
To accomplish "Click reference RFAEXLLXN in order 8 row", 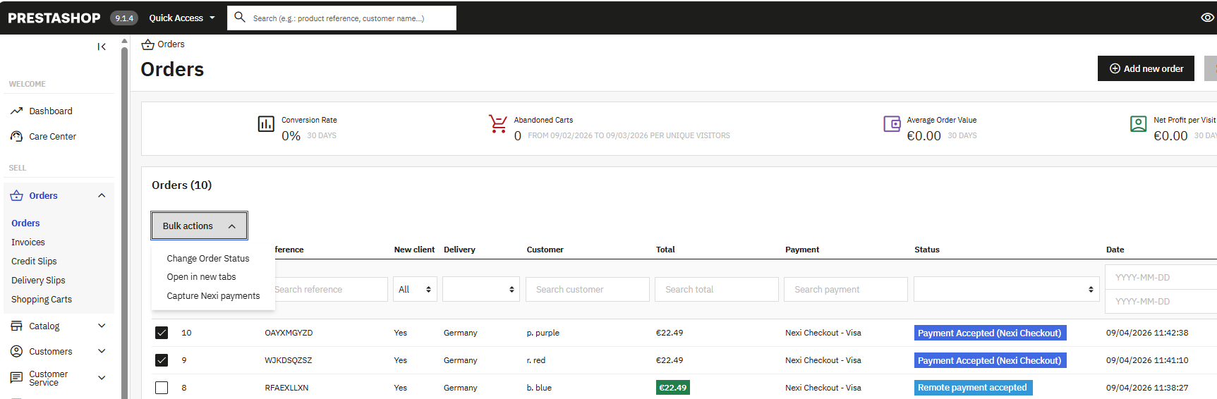I will pyautogui.click(x=286, y=388).
